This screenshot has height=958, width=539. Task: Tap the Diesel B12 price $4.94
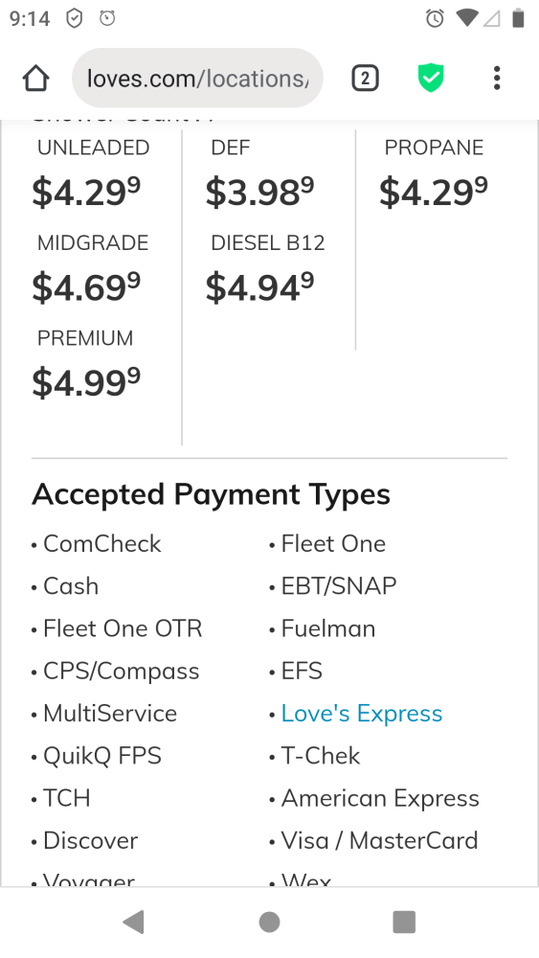coord(260,286)
